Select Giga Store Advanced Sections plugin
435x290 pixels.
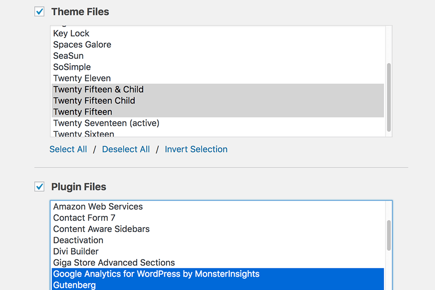coord(114,263)
